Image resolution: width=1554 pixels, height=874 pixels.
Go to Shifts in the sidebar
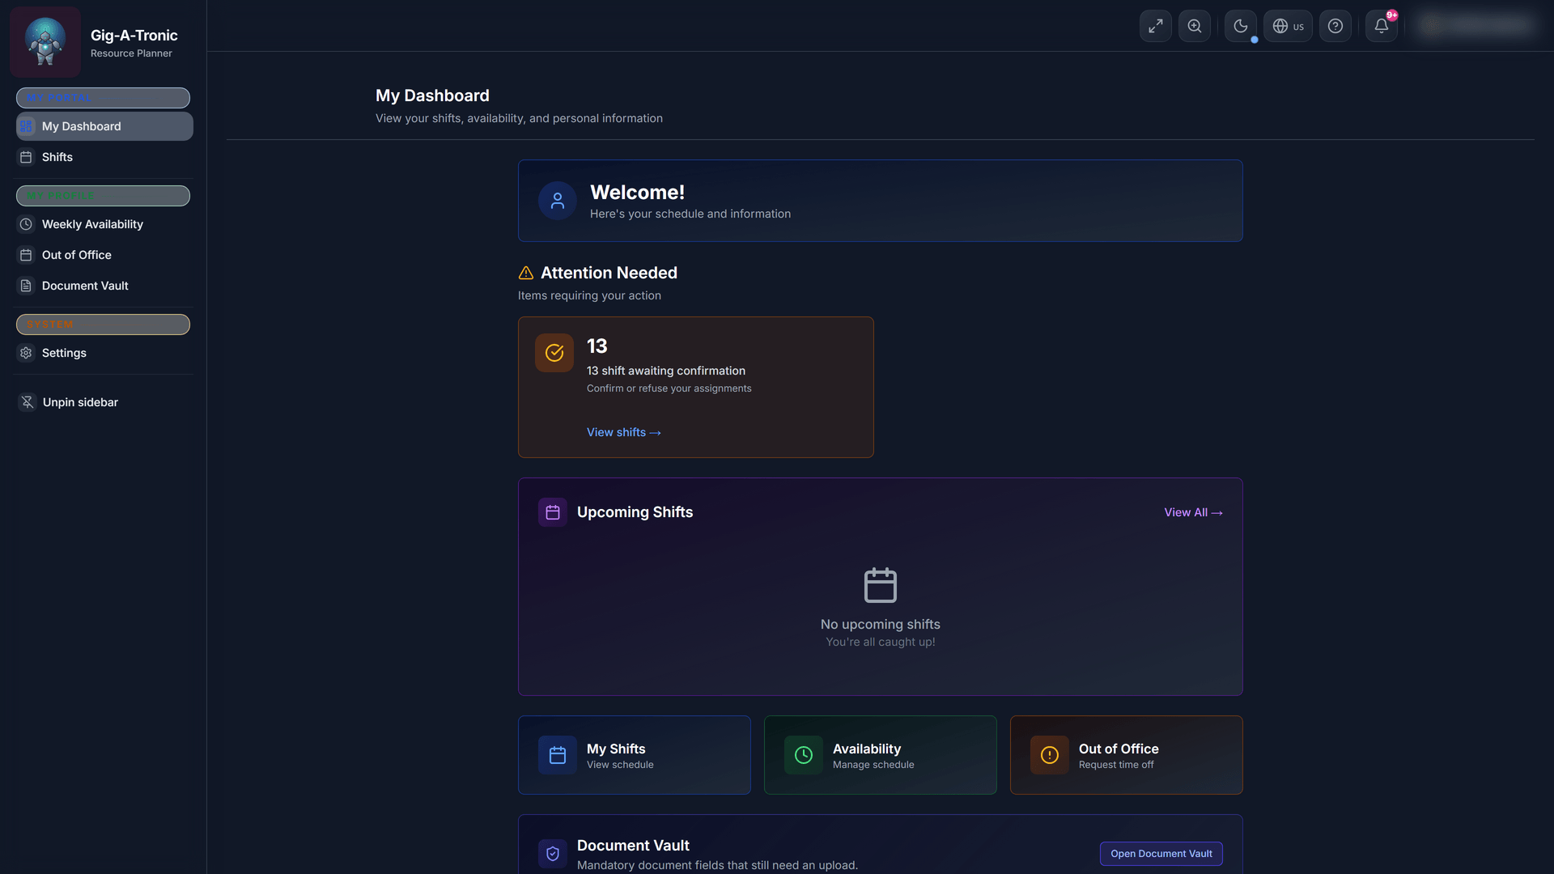(104, 157)
